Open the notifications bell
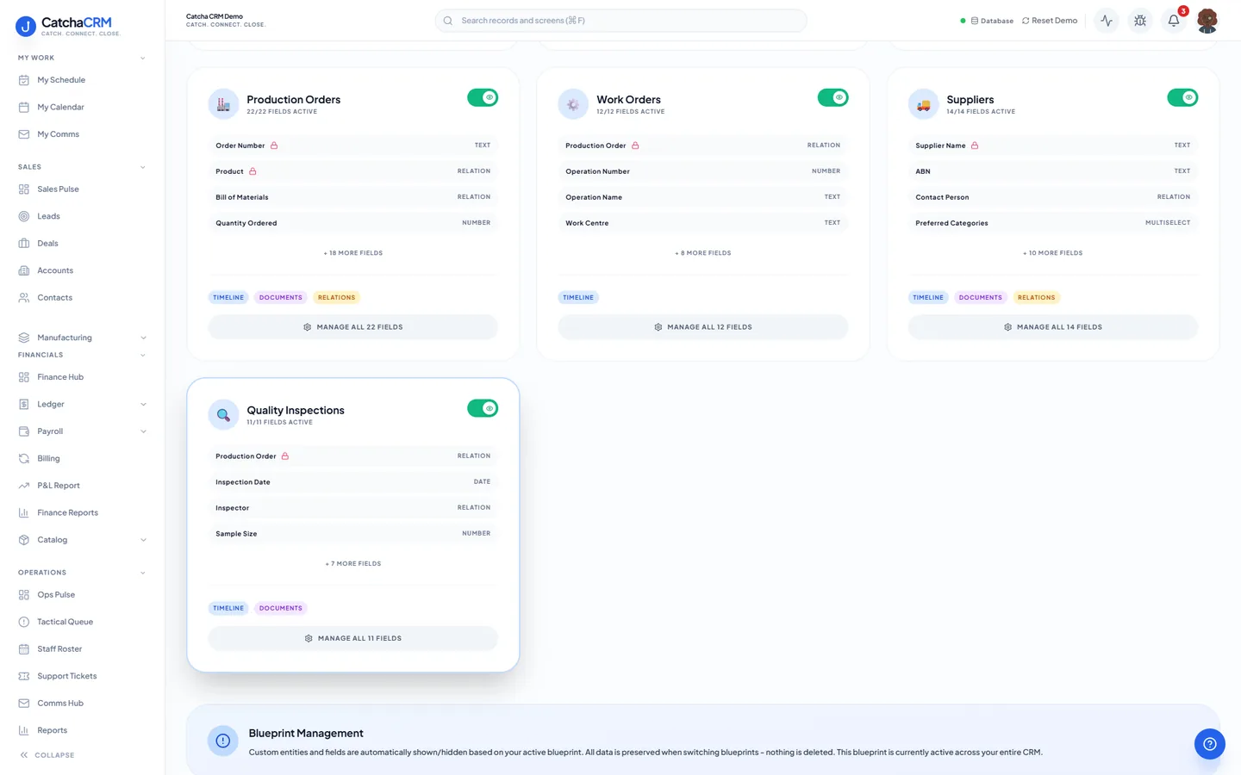 [1174, 21]
